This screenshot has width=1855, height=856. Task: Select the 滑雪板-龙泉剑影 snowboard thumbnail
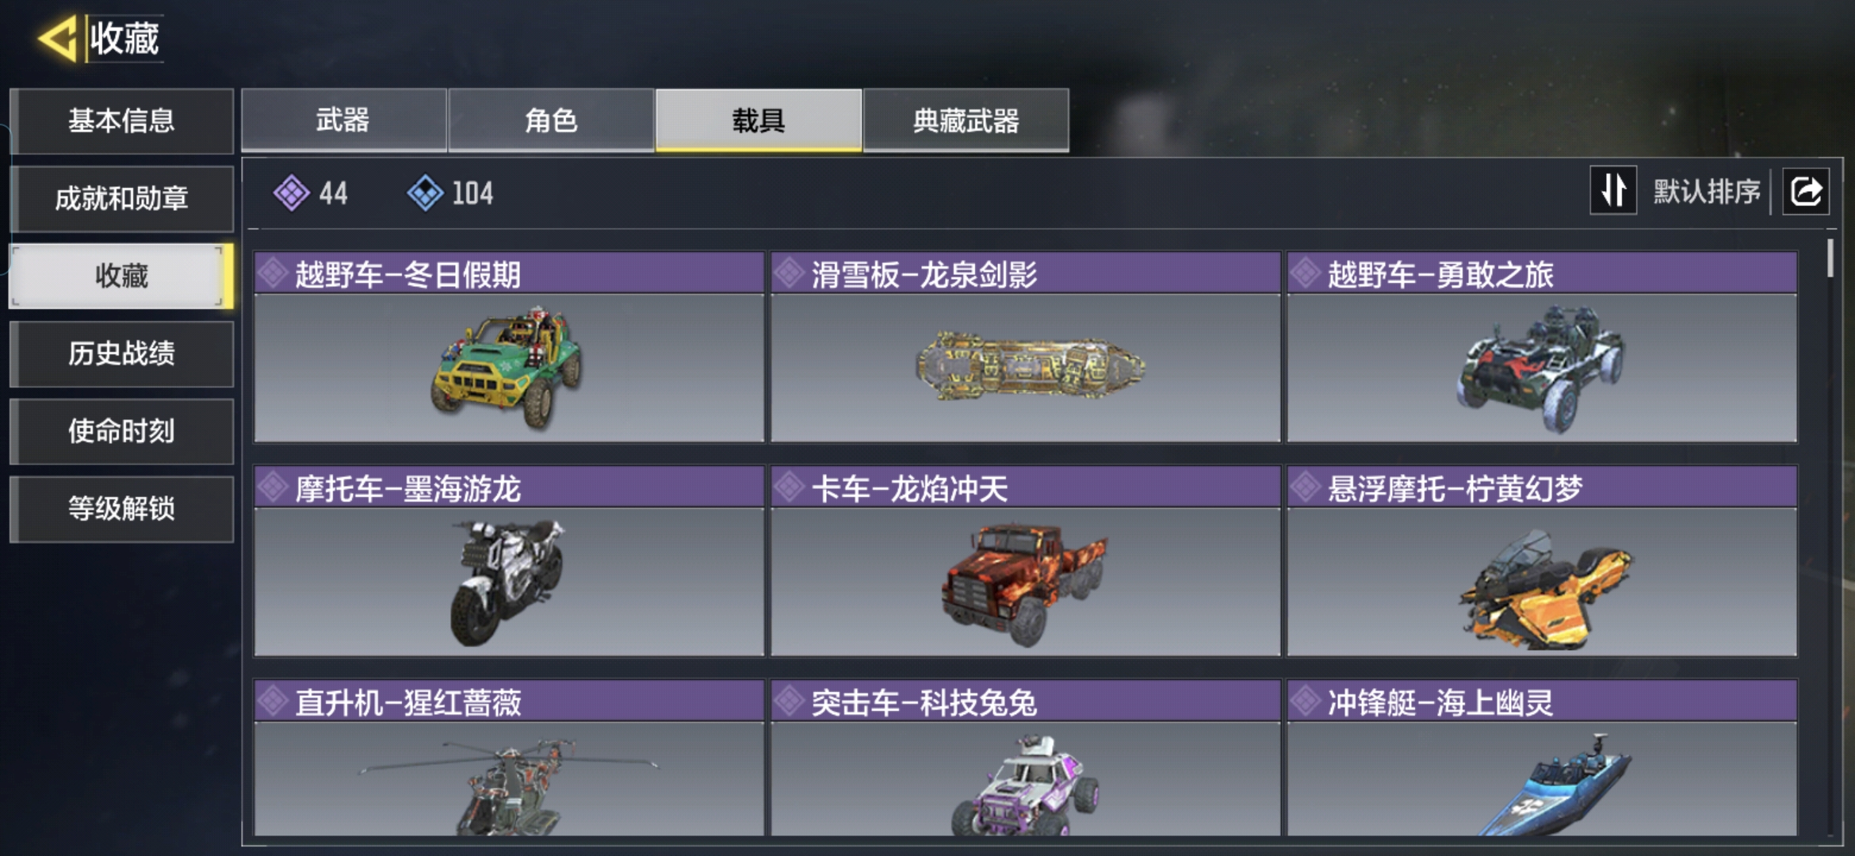click(1025, 368)
